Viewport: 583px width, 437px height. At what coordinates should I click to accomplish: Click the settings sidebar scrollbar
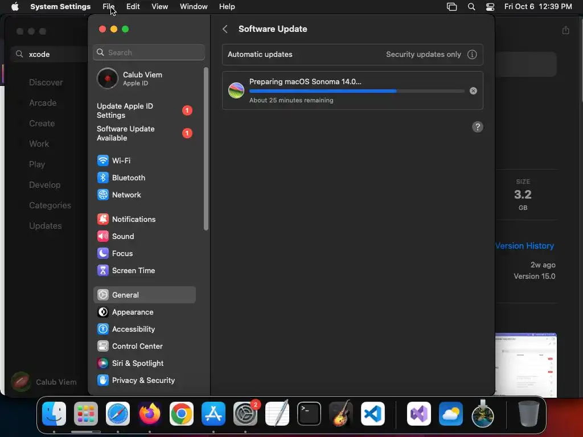206,149
